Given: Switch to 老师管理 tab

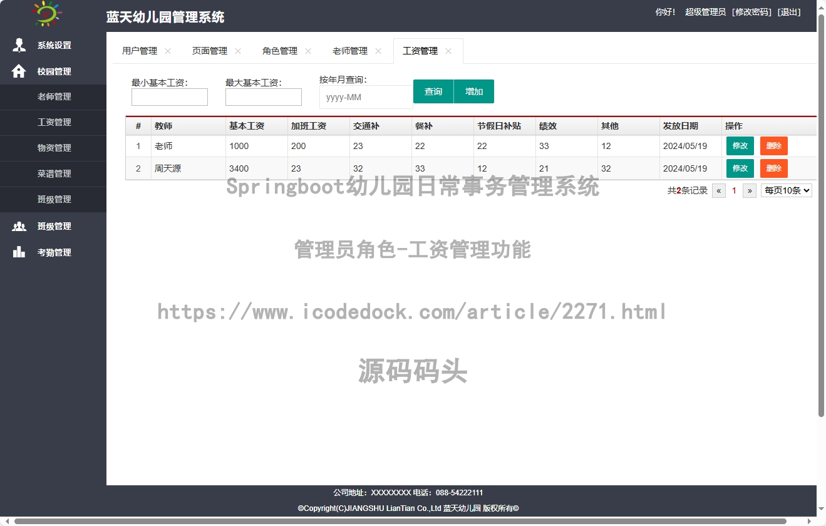Looking at the screenshot, I should click(350, 51).
